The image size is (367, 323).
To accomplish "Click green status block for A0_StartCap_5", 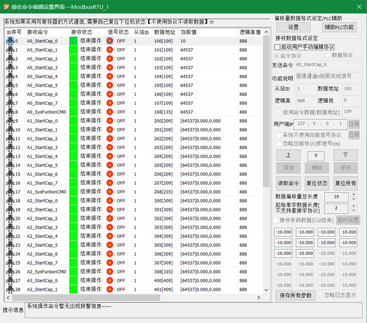I will coord(73,85).
